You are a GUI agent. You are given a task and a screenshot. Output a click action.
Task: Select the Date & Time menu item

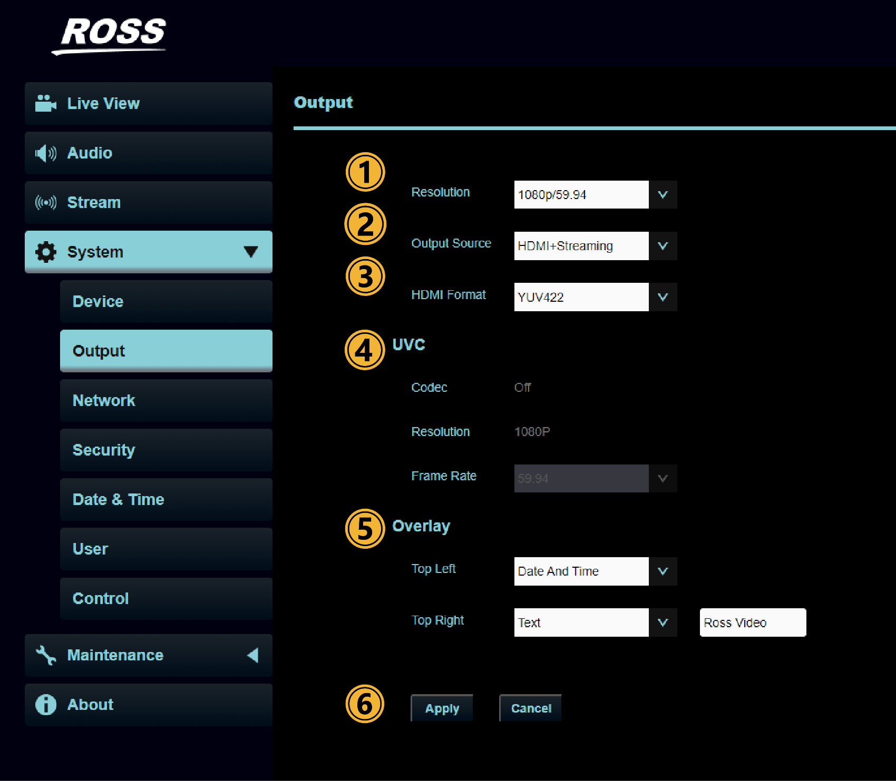166,500
